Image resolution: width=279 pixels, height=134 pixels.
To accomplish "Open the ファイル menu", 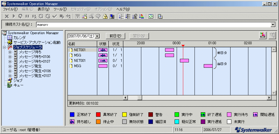I will 10,9.
